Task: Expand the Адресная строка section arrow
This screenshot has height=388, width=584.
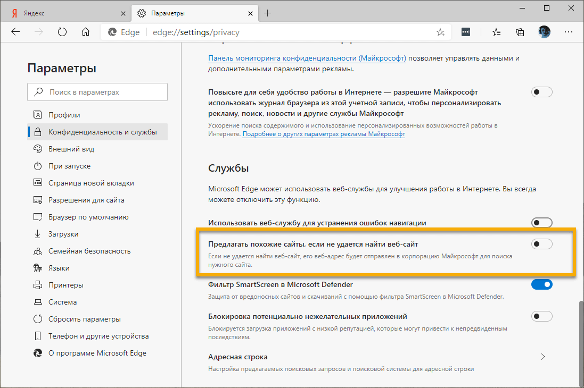Action: 543,357
